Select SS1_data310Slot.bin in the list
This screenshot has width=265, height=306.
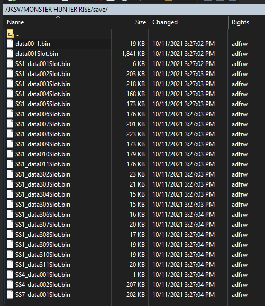pyautogui.click(x=43, y=255)
